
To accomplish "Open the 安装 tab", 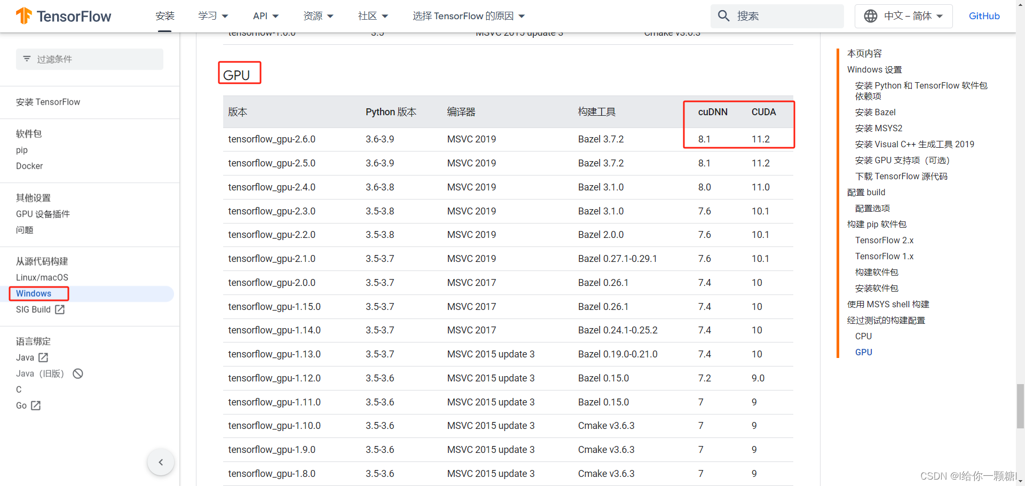I will (x=165, y=16).
